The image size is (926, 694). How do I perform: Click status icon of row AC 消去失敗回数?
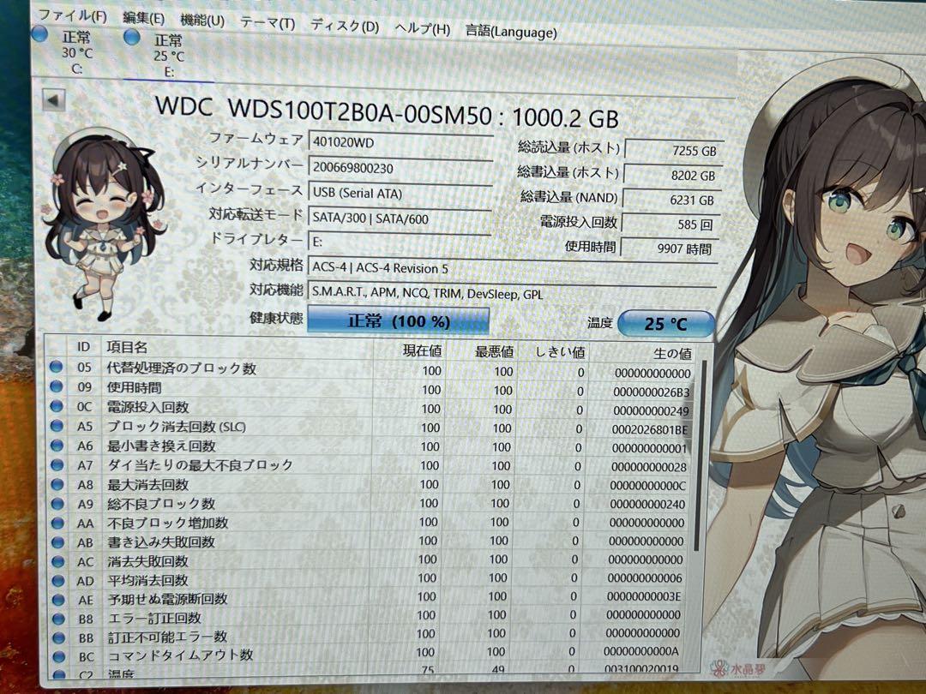click(x=58, y=561)
